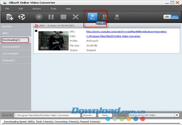Click the Stop All button

pyautogui.click(x=117, y=17)
